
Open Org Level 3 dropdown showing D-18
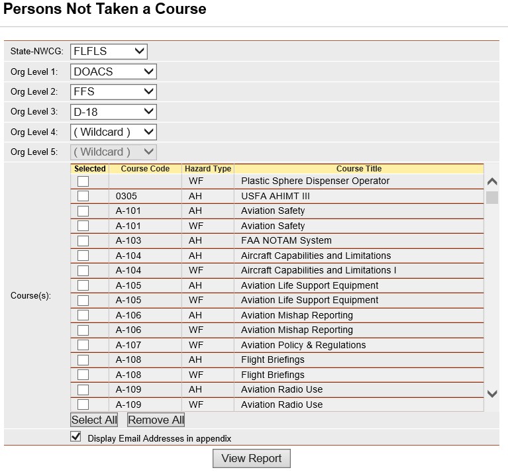113,112
